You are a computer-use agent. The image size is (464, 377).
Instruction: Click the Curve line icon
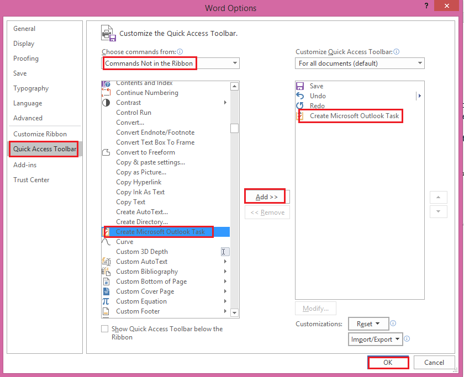[x=106, y=242]
